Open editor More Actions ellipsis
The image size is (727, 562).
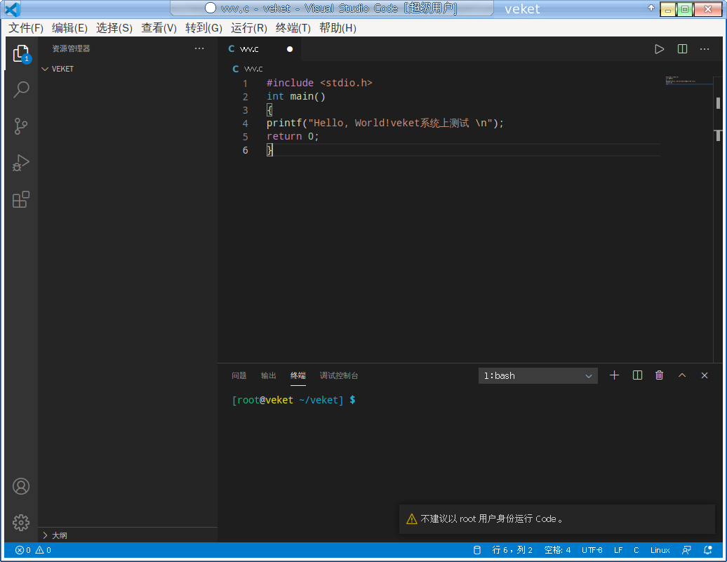tap(705, 49)
